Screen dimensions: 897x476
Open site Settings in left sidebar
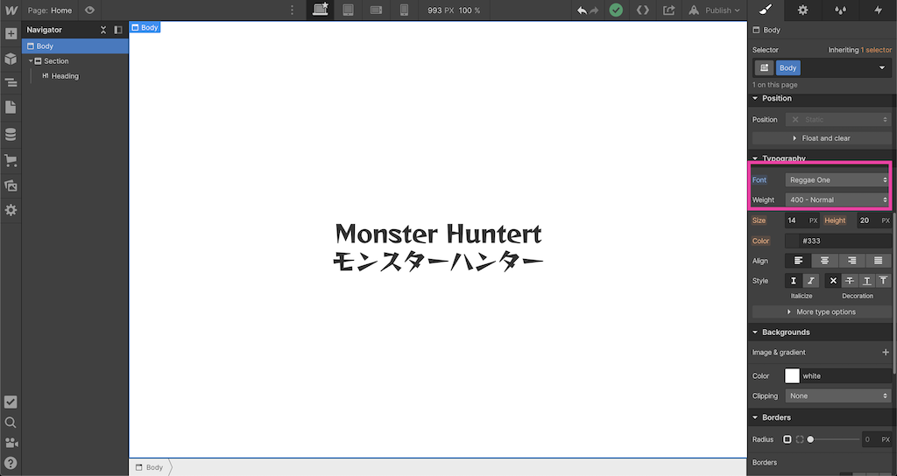[11, 210]
